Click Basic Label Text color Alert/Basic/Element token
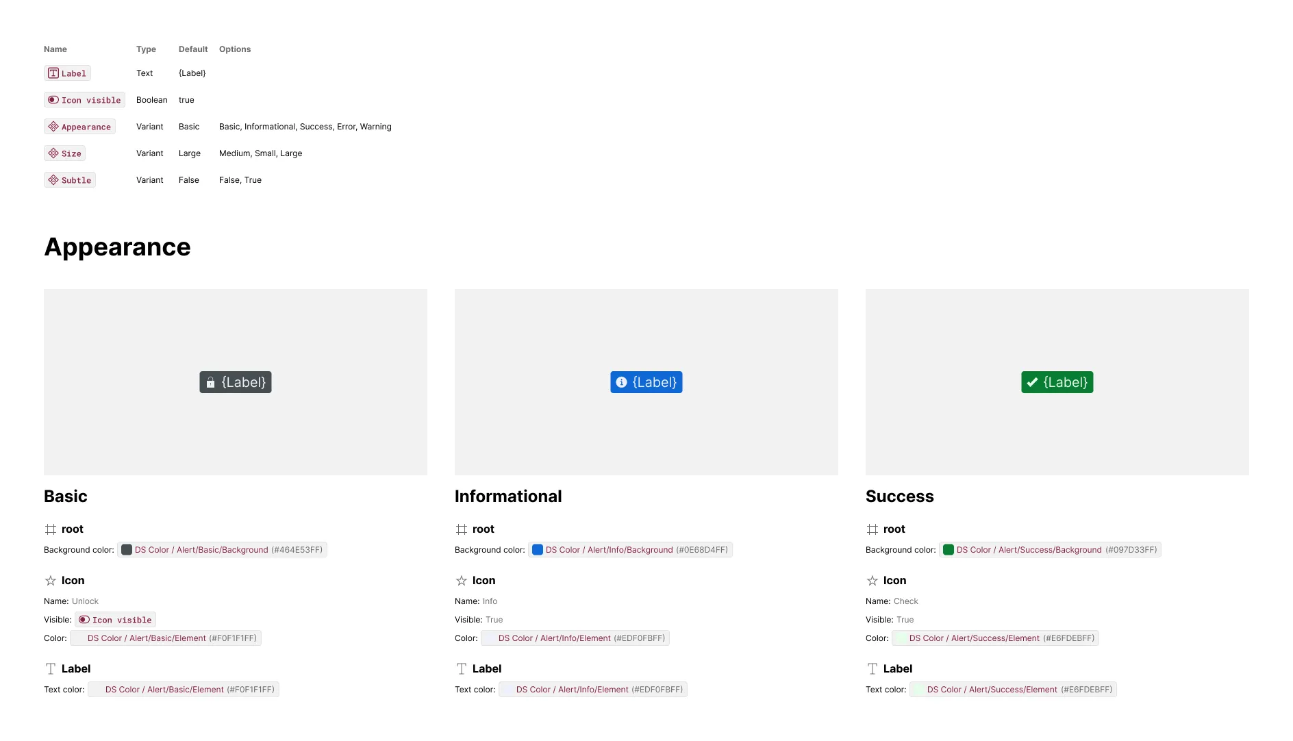The height and width of the screenshot is (741, 1293). tap(184, 690)
